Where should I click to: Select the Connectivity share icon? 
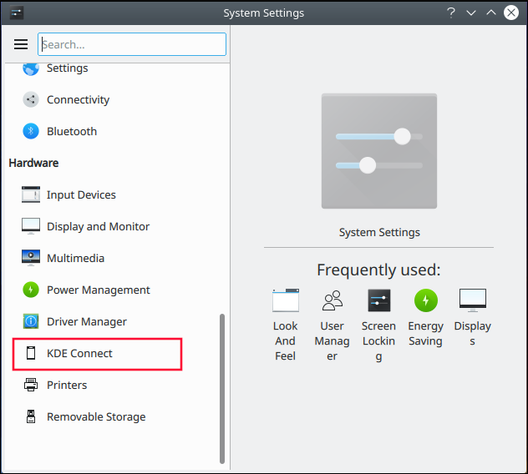click(31, 99)
